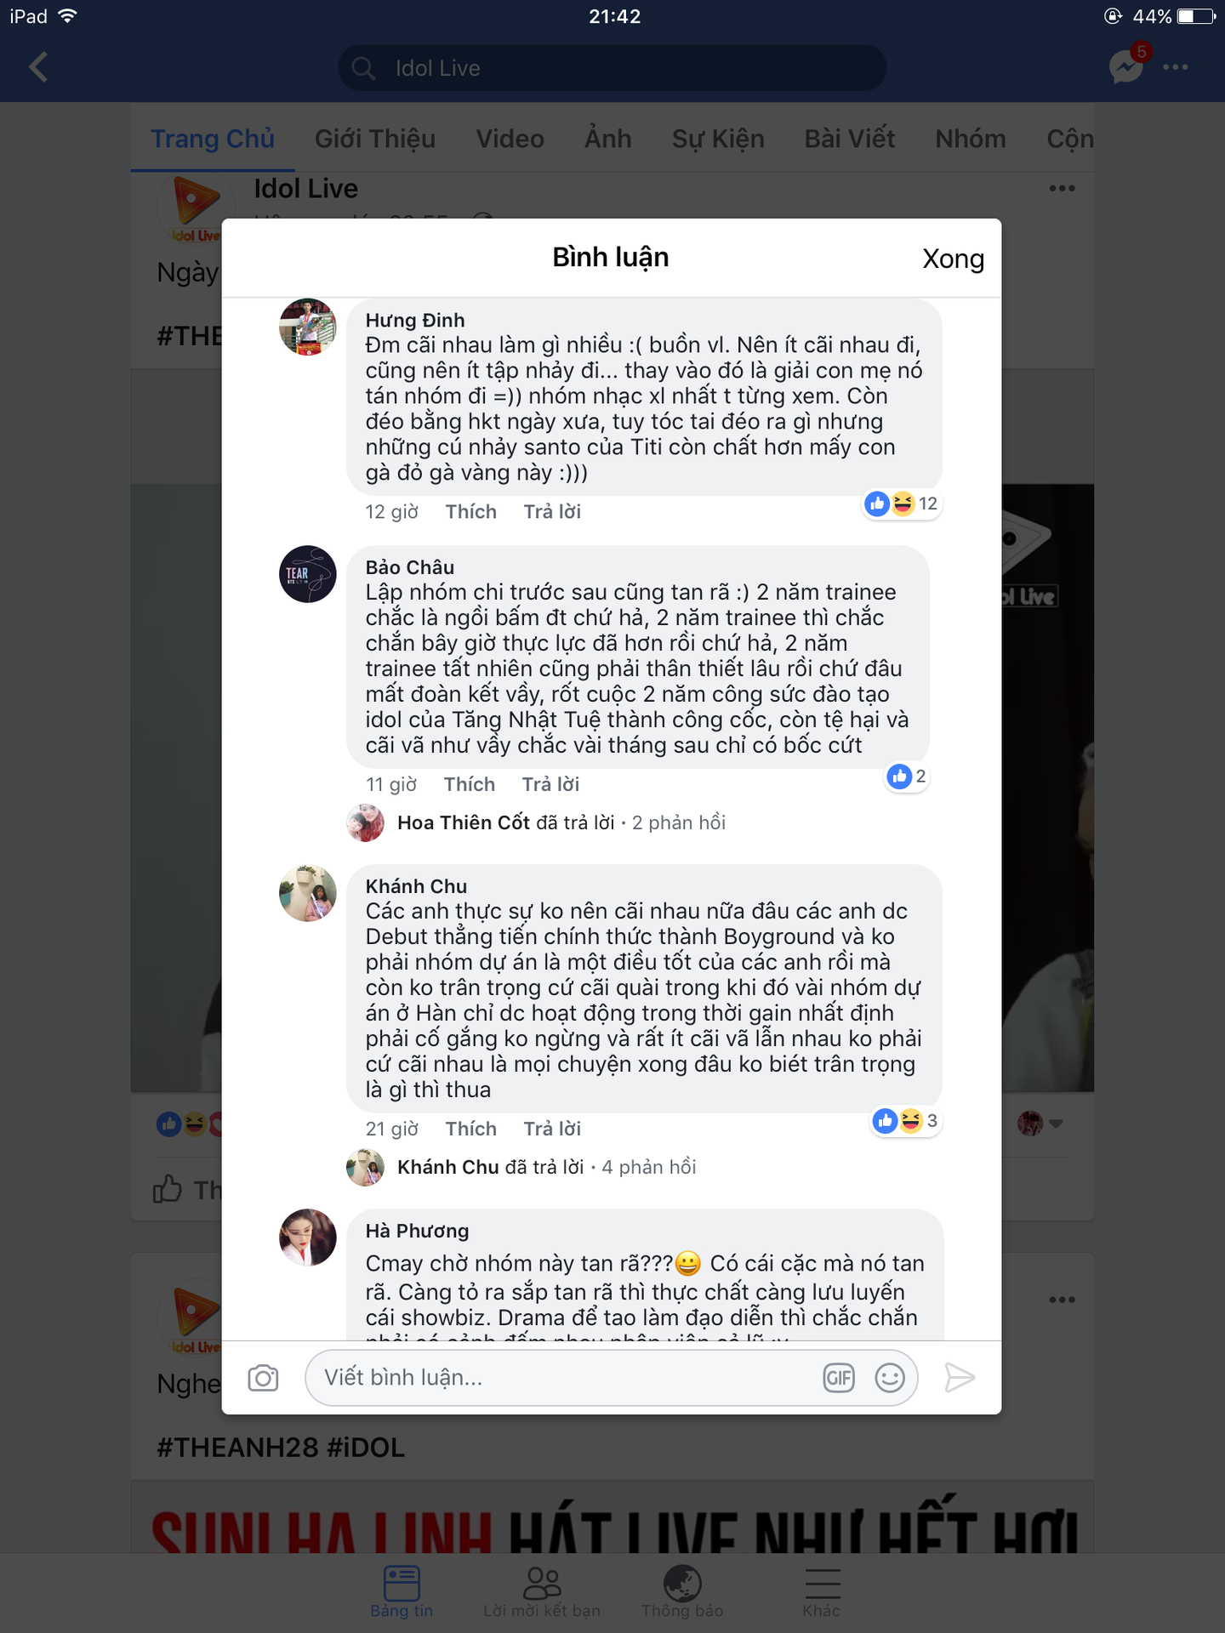This screenshot has height=1633, width=1225.
Task: Like Hưng Đinh's comment with Thích
Action: click(471, 511)
